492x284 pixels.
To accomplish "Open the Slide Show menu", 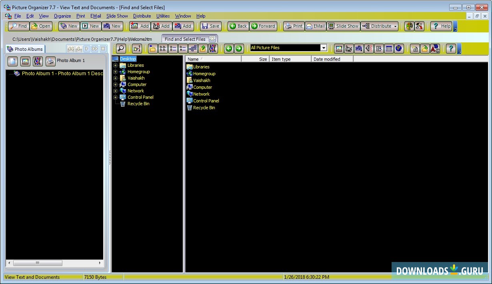I will tap(117, 16).
